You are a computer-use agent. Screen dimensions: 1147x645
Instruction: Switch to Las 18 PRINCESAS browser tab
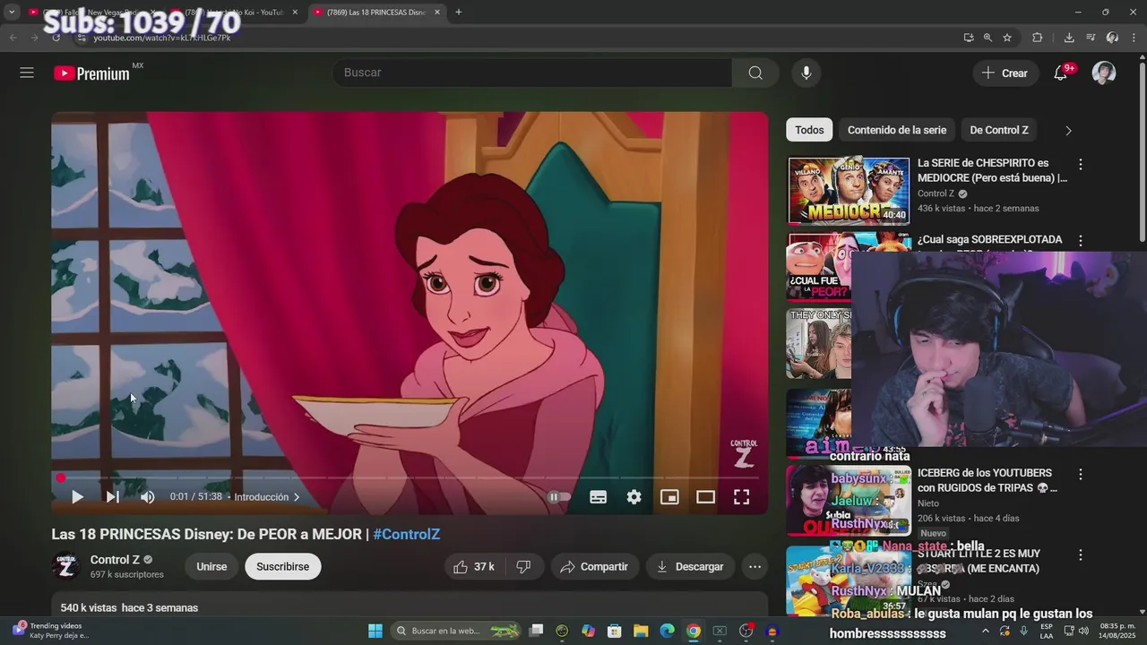pyautogui.click(x=377, y=13)
